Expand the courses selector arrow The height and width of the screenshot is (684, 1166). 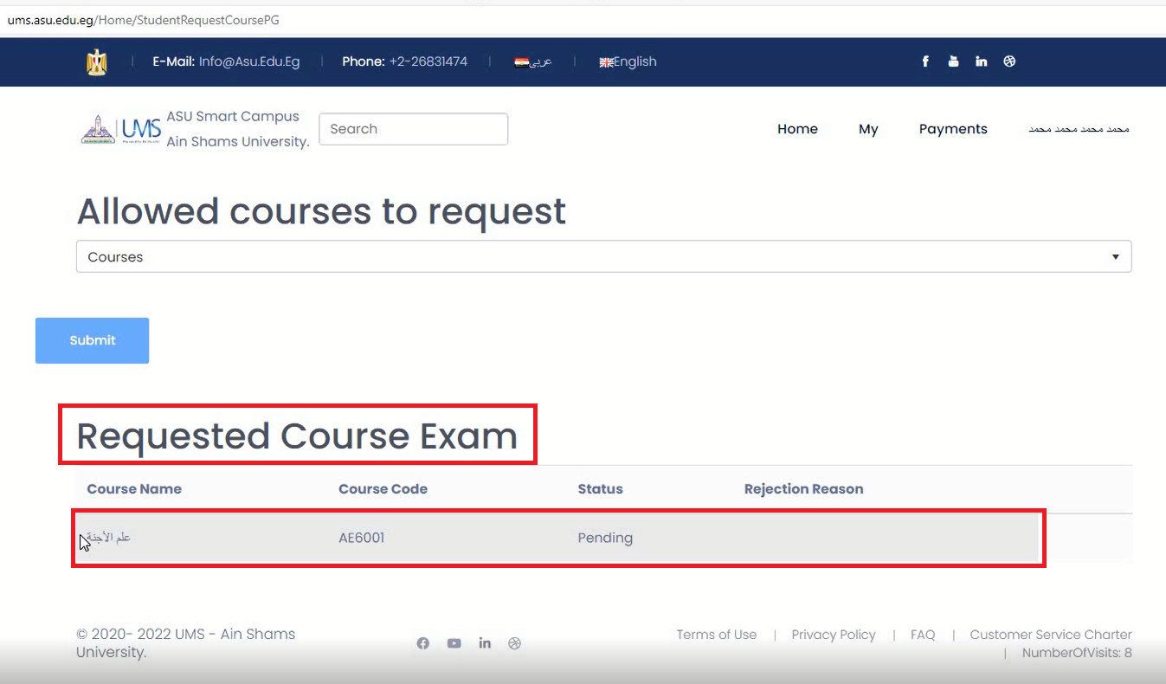(1115, 256)
